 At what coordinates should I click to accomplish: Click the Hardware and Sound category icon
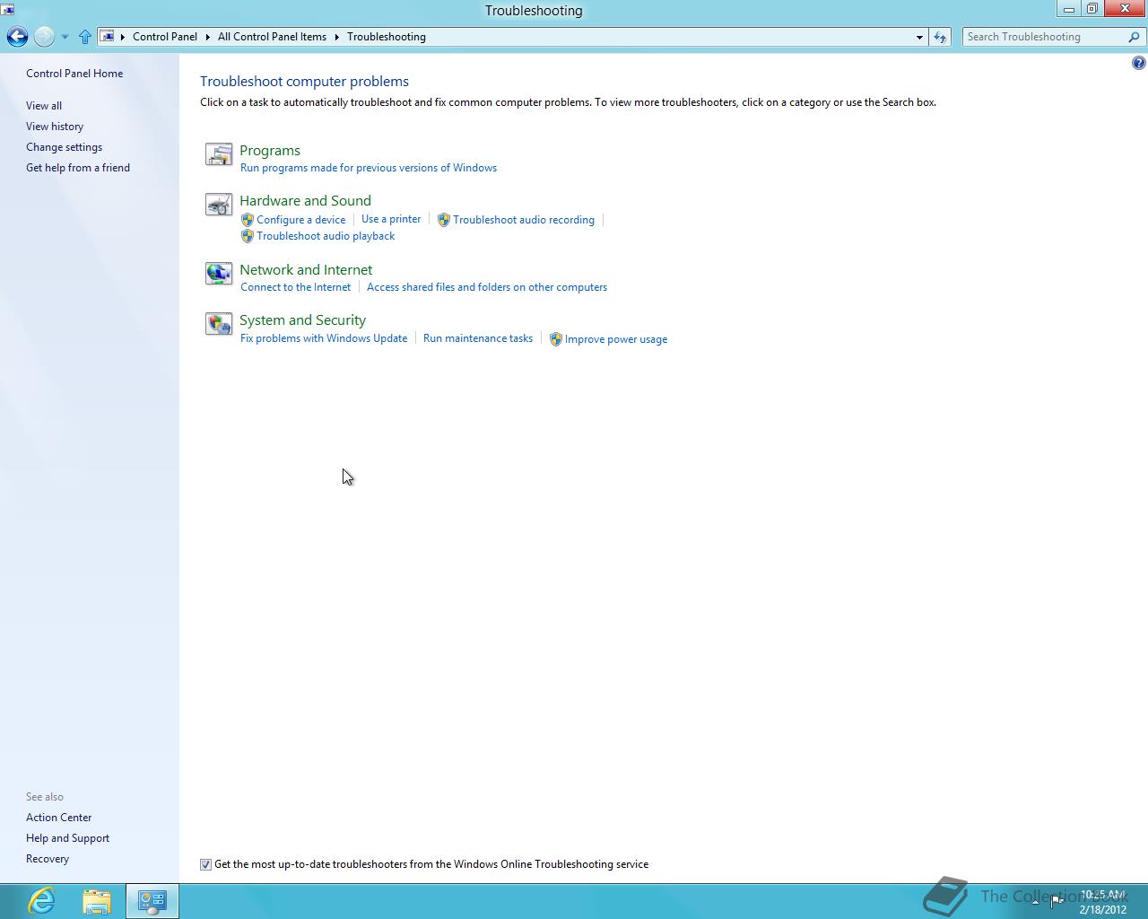click(219, 205)
